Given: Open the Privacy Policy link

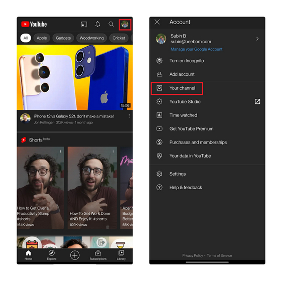Looking at the screenshot, I should (x=193, y=255).
